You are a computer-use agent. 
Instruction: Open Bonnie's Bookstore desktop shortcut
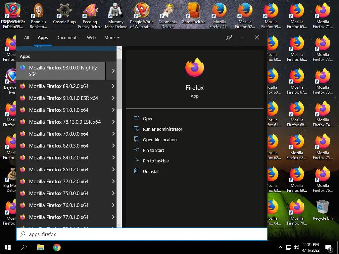38,16
